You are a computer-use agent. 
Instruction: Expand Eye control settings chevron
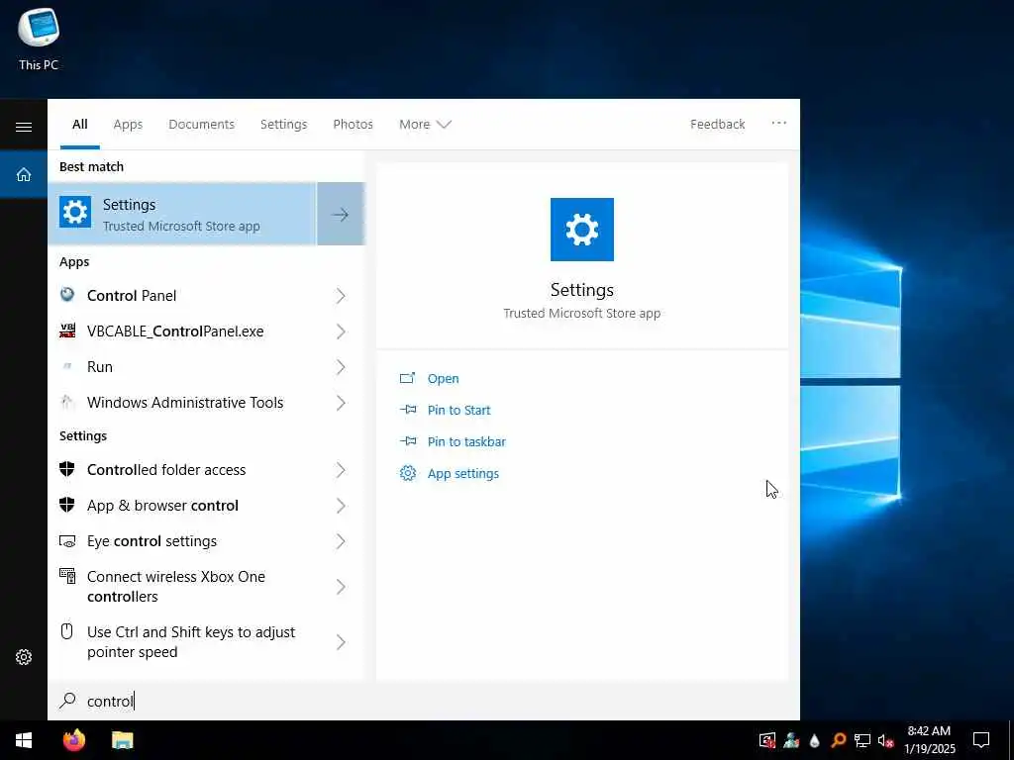click(x=341, y=541)
